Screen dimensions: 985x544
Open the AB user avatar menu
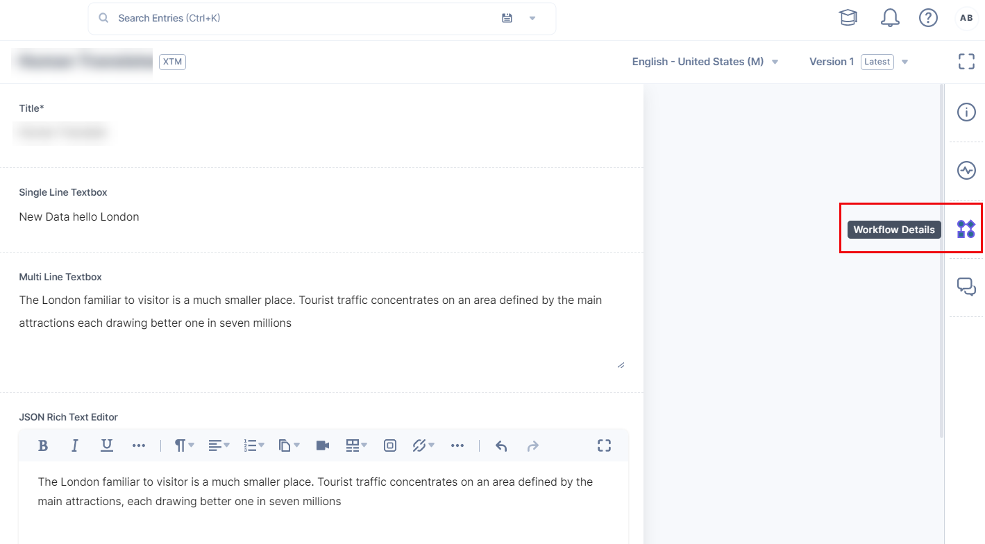[966, 18]
